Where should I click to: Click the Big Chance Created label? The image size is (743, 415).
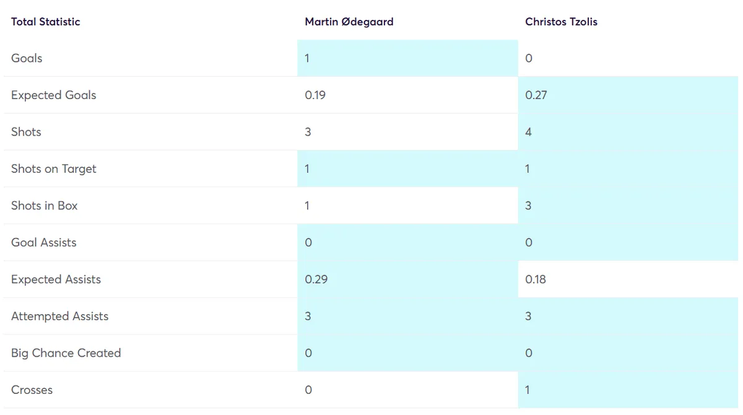pos(66,353)
